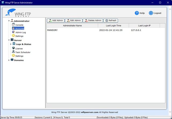
Task: Select Accounts in the sidebar tree
Action: [19, 29]
